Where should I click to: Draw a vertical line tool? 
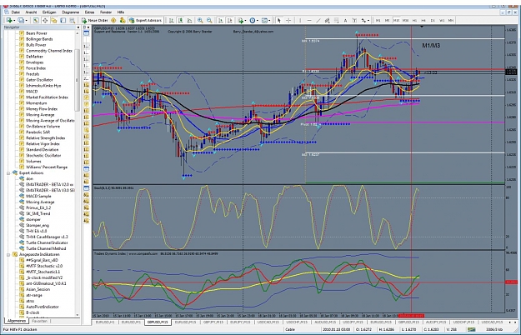300,20
